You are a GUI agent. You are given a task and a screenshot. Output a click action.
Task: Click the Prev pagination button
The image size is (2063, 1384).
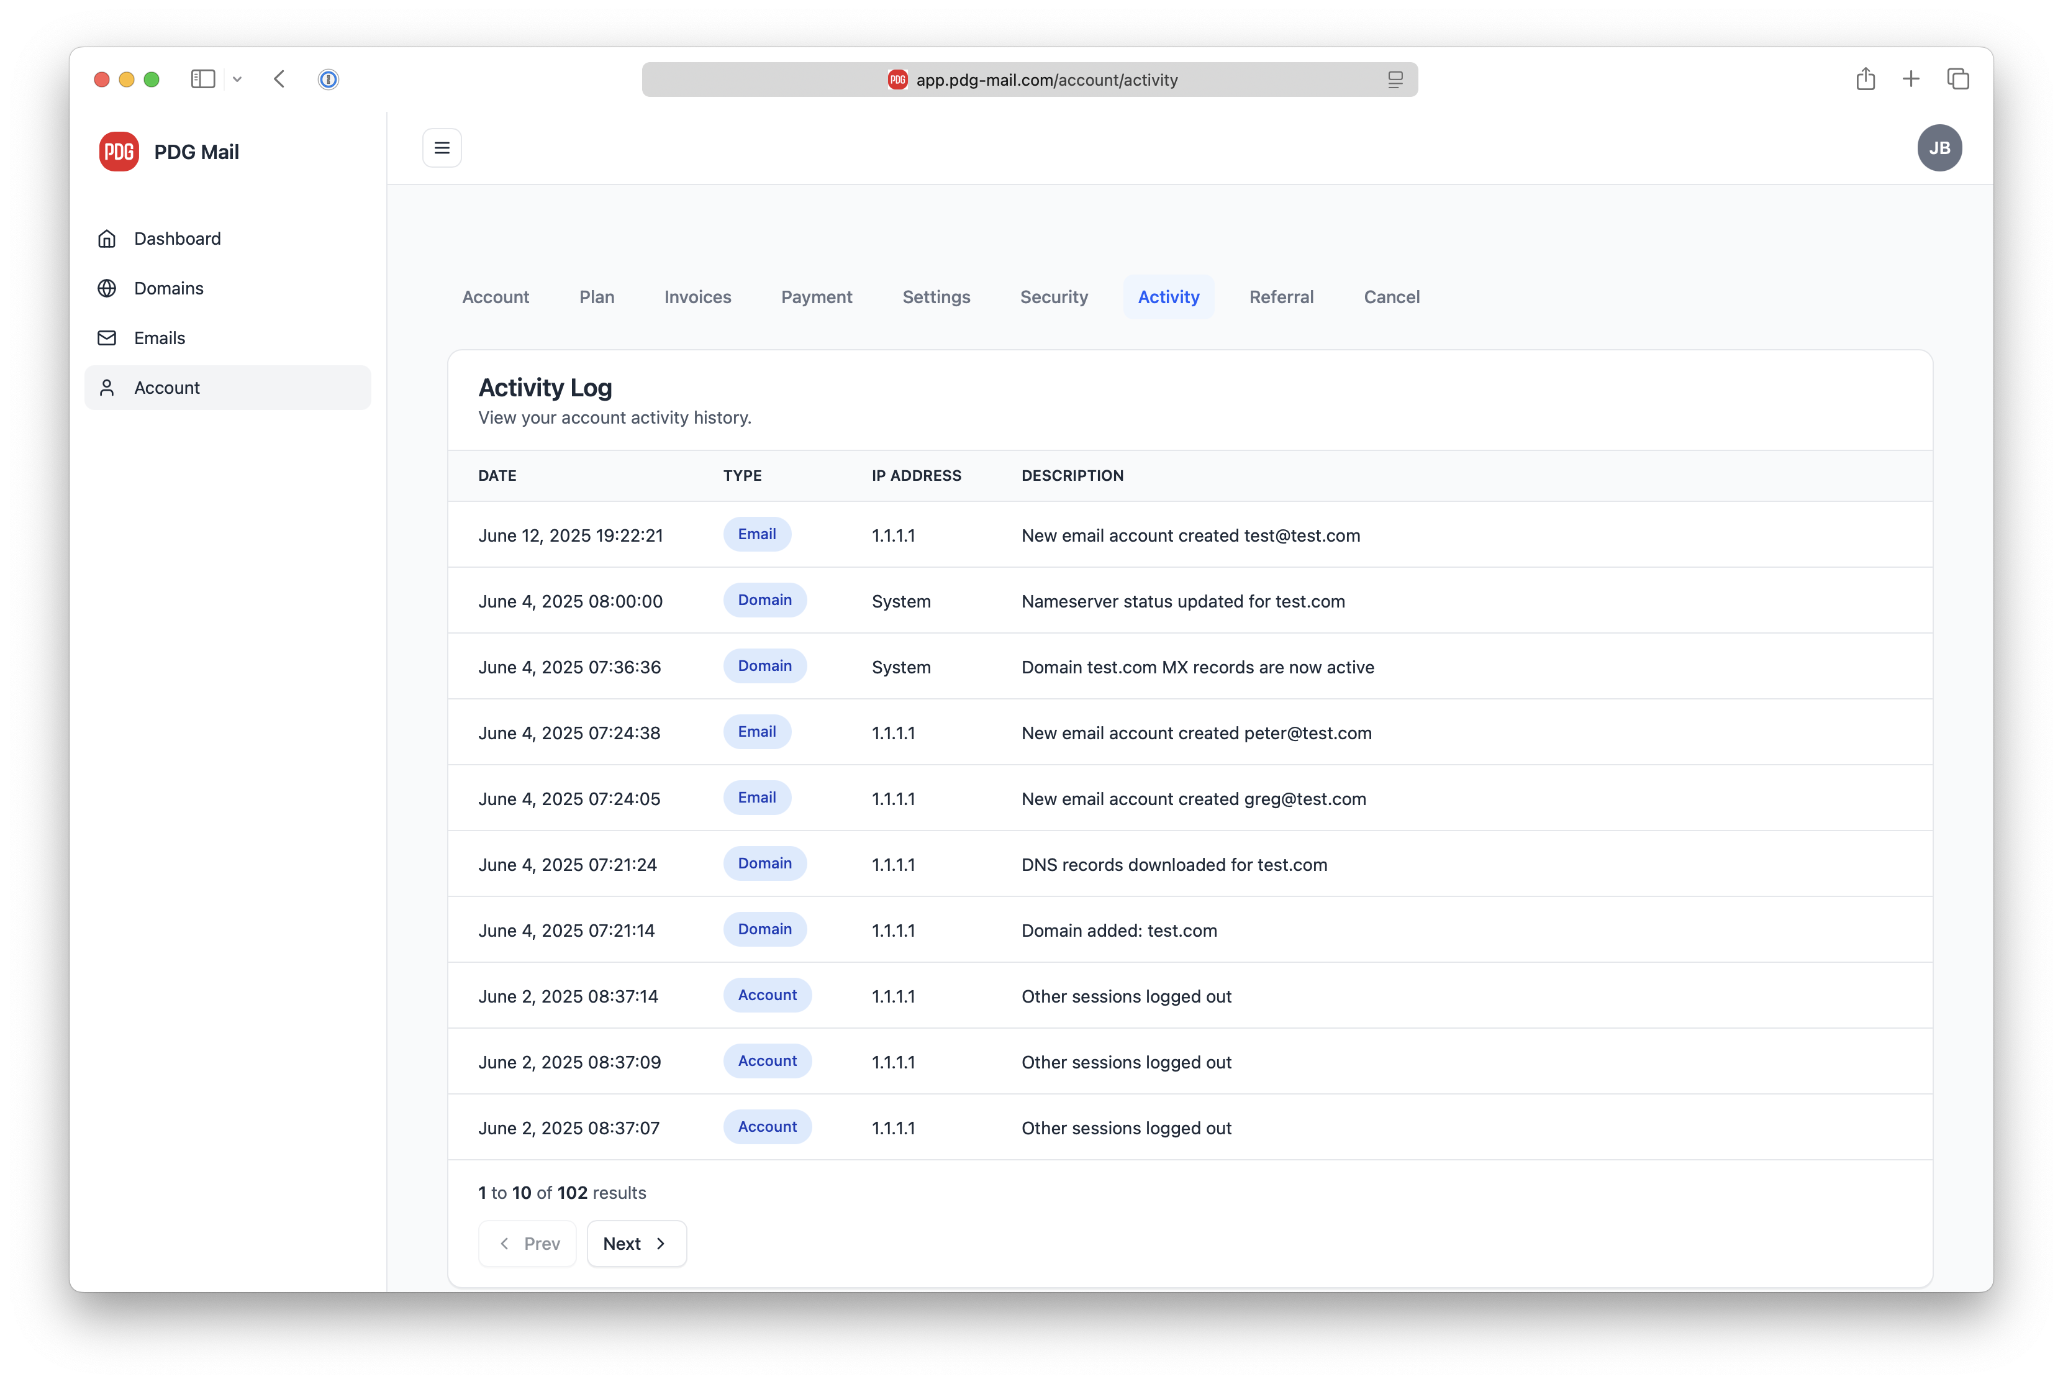pyautogui.click(x=527, y=1243)
